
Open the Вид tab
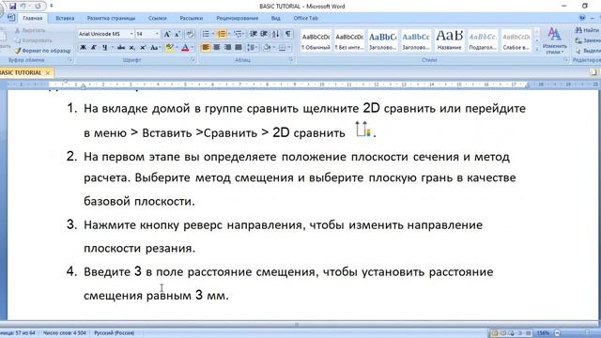(x=275, y=18)
